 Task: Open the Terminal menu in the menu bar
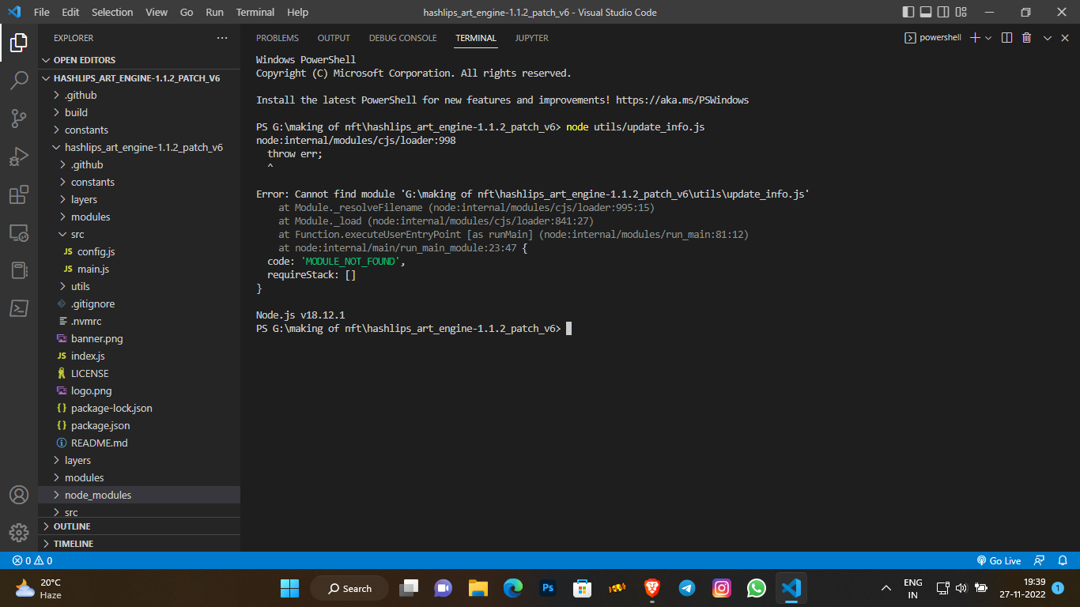click(255, 12)
